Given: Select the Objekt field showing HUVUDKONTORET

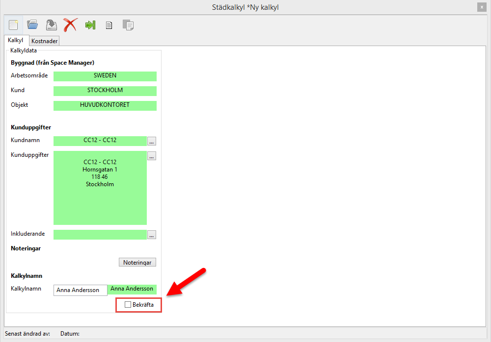Looking at the screenshot, I should 105,105.
